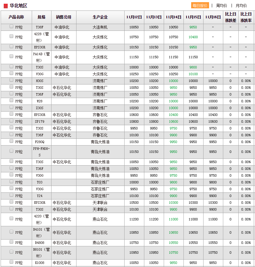The image size is (255, 267).
Task: Click 中油华北 in the EPS30R 大庆炼化 row
Action: [x=62, y=47]
